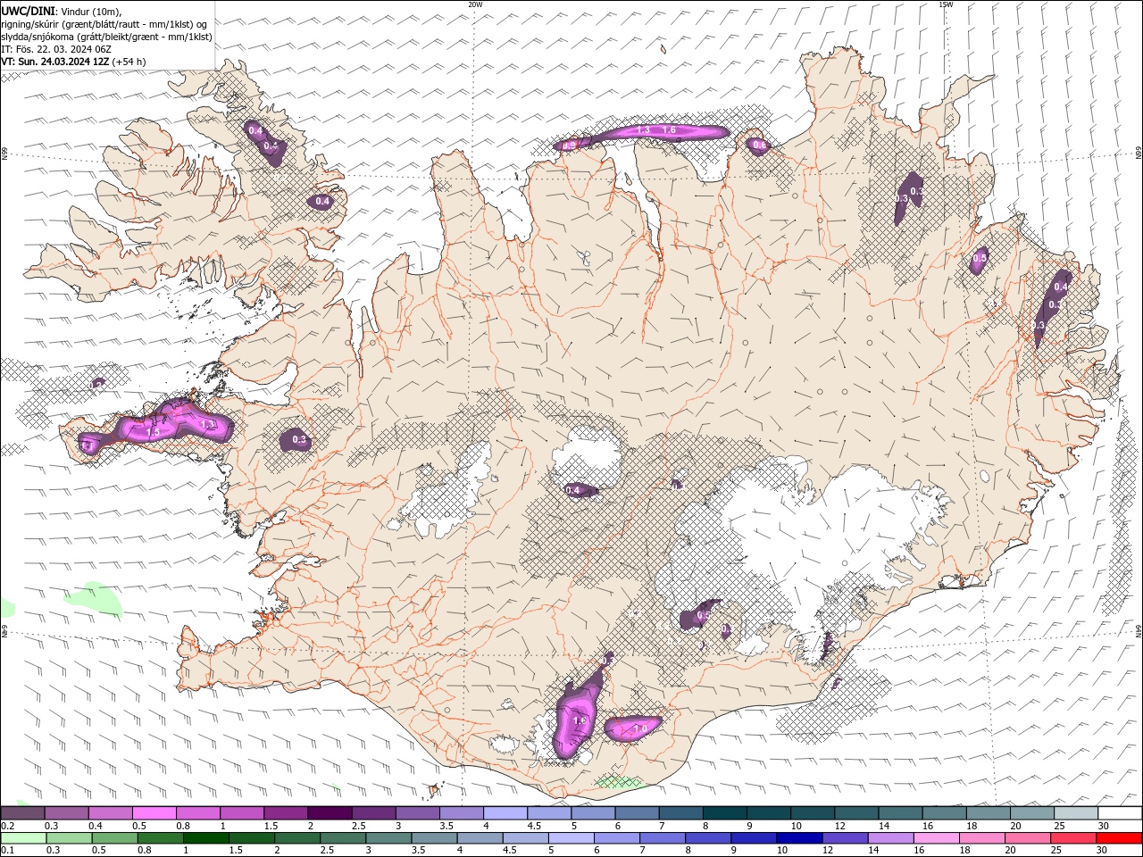Click the 25 label in top legend row

click(x=1059, y=826)
